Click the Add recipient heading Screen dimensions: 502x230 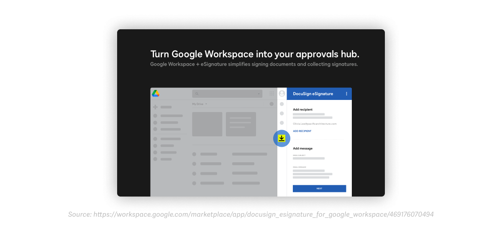tap(303, 110)
